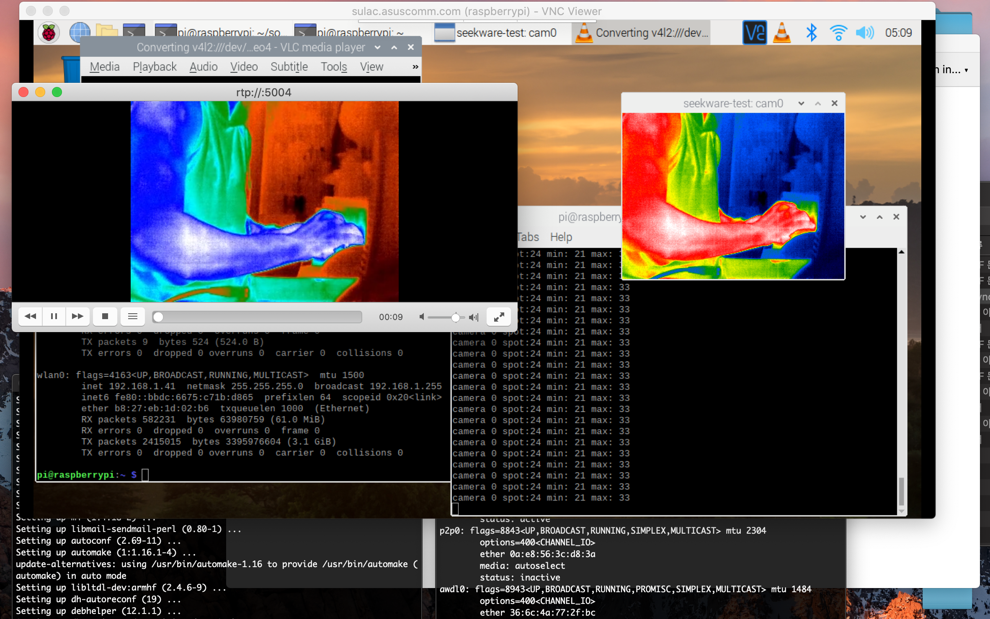
Task: Open the Help menu in the terminal
Action: click(561, 237)
